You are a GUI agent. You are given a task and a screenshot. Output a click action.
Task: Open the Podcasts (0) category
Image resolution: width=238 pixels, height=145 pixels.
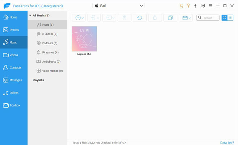pyautogui.click(x=47, y=43)
